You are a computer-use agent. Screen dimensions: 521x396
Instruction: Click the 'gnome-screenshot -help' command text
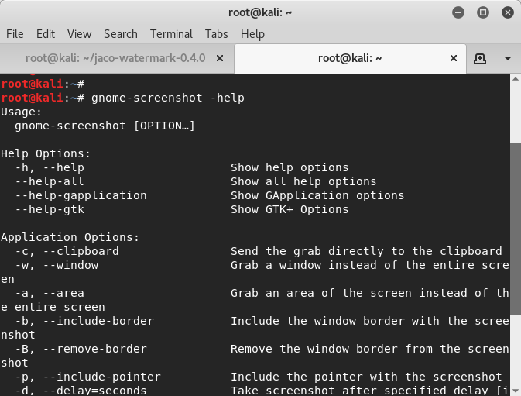click(x=168, y=98)
